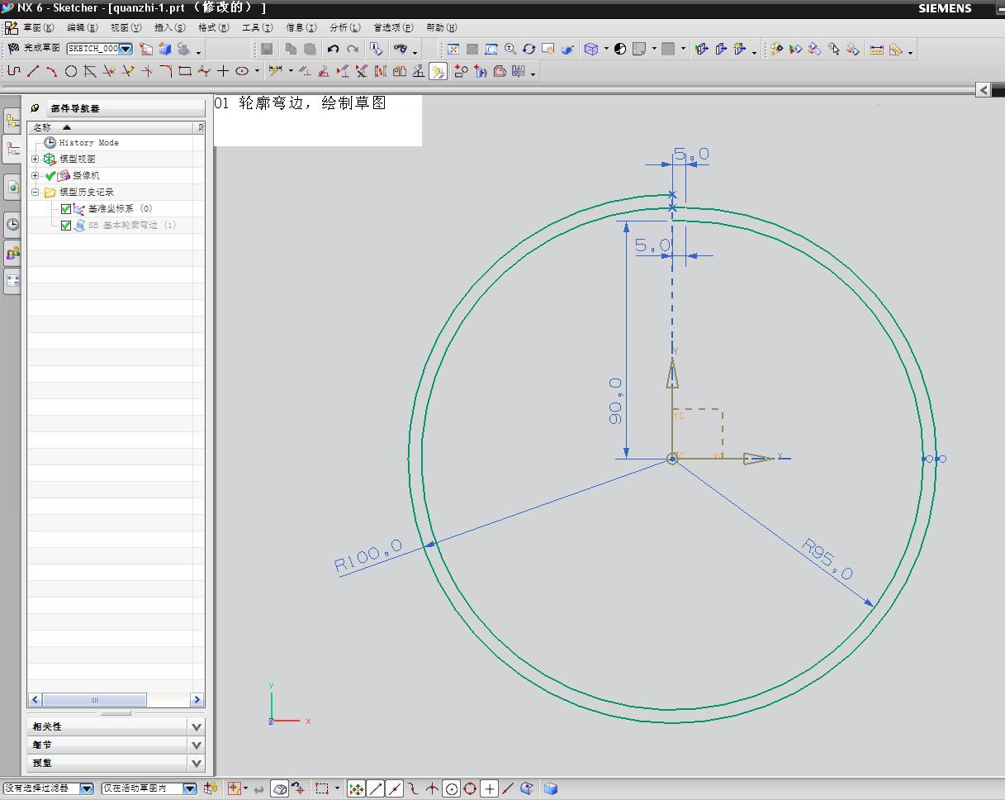Screen dimensions: 1005x800
Task: Select the History Mode tree row
Action: [x=88, y=143]
